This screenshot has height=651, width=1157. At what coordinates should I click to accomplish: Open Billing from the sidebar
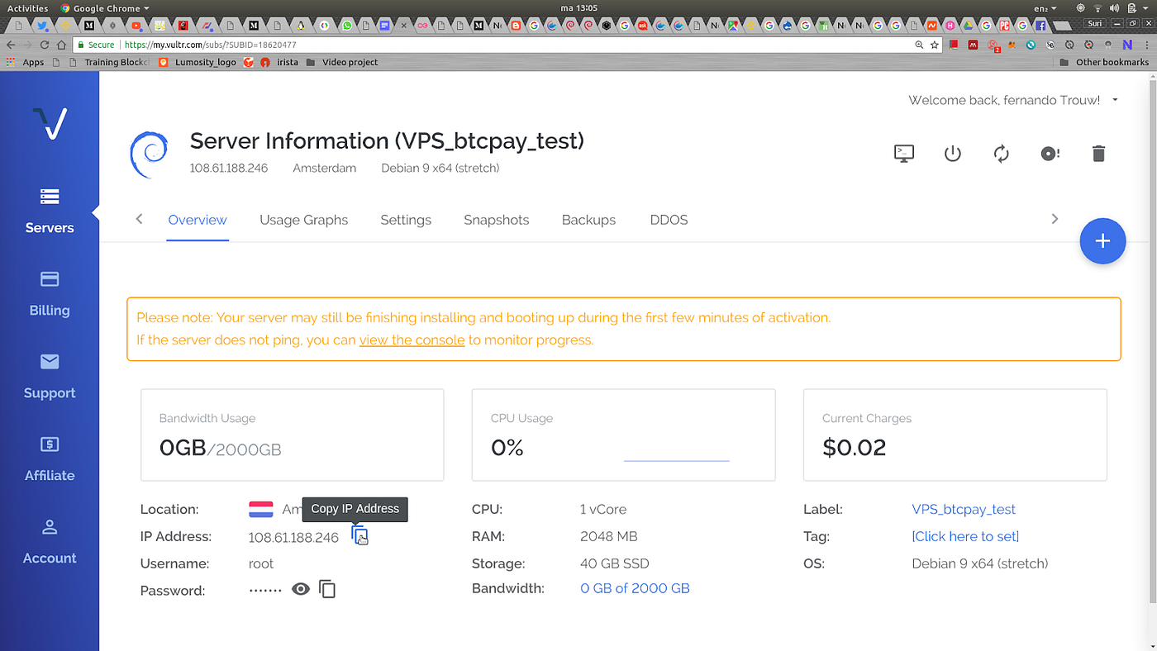click(49, 294)
